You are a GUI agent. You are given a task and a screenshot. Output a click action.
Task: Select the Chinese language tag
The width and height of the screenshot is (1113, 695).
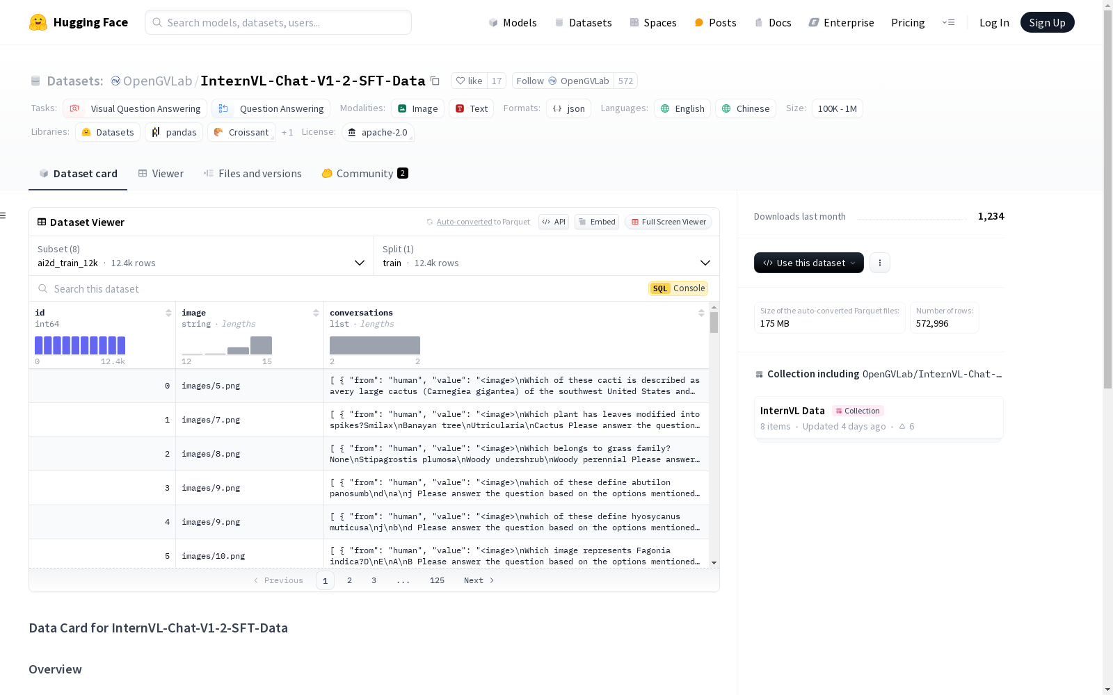(x=746, y=108)
